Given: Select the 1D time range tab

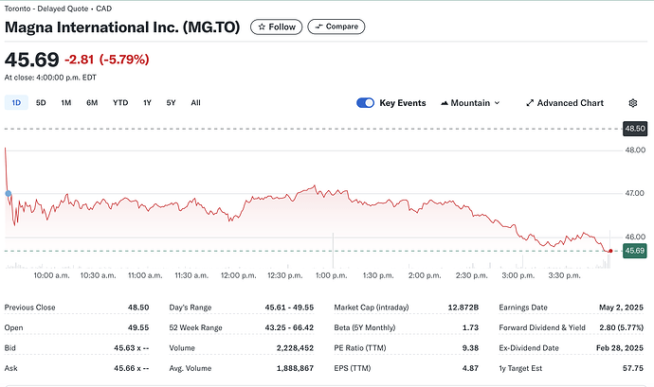Looking at the screenshot, I should click(x=16, y=102).
